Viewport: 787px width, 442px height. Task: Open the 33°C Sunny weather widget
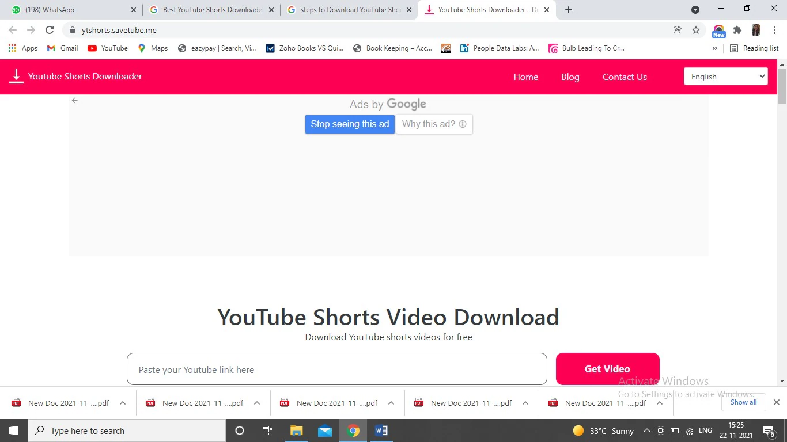[603, 430]
